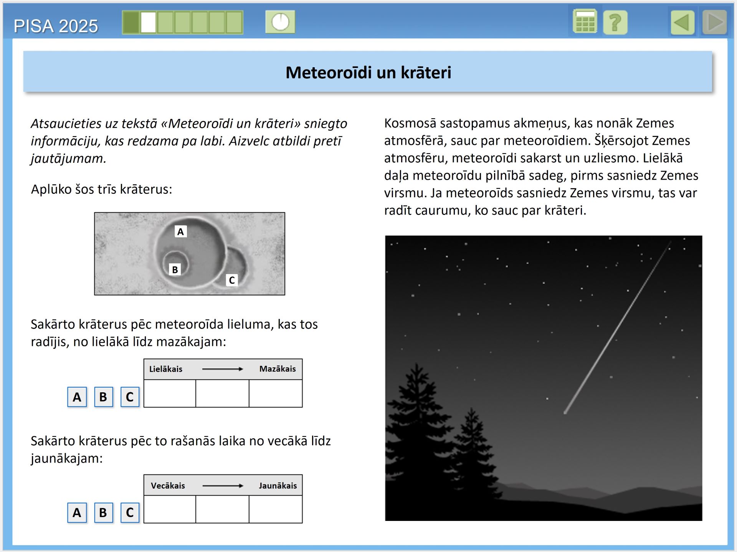Viewport: 737px width, 552px height.
Task: Click the timer clock icon
Action: click(x=280, y=22)
